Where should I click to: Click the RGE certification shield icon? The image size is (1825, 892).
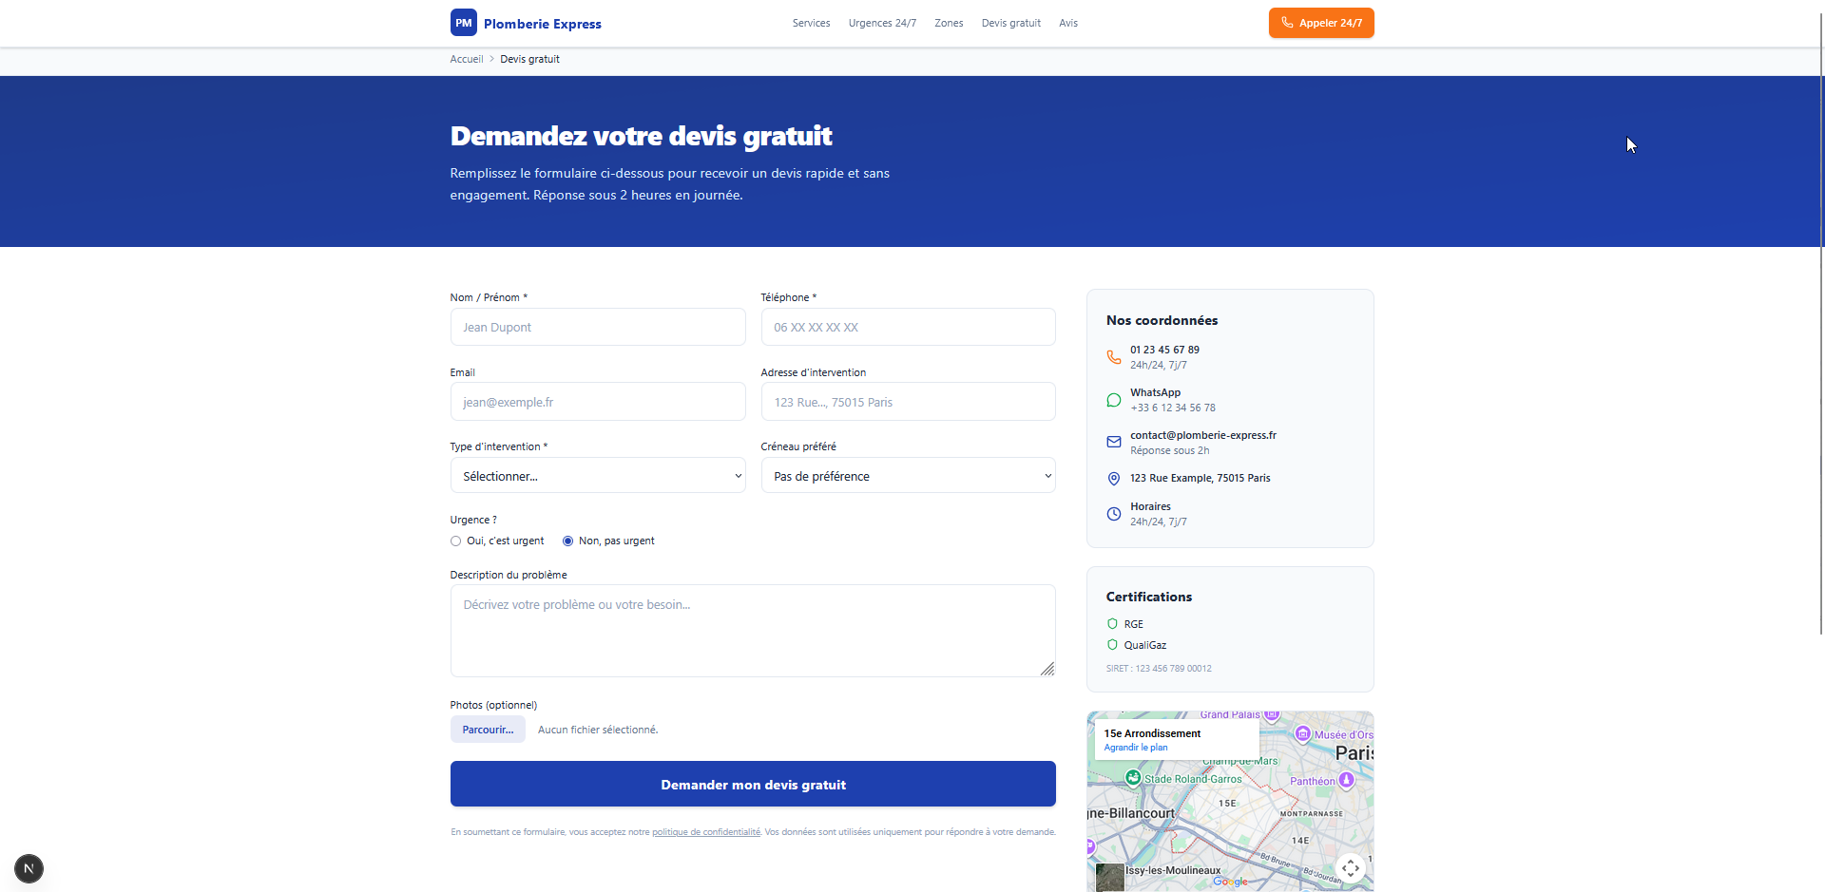tap(1112, 624)
